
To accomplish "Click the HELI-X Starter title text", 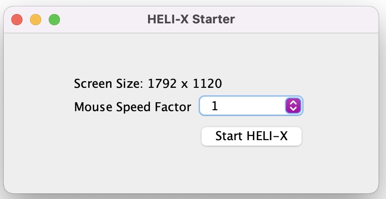I will point(191,20).
